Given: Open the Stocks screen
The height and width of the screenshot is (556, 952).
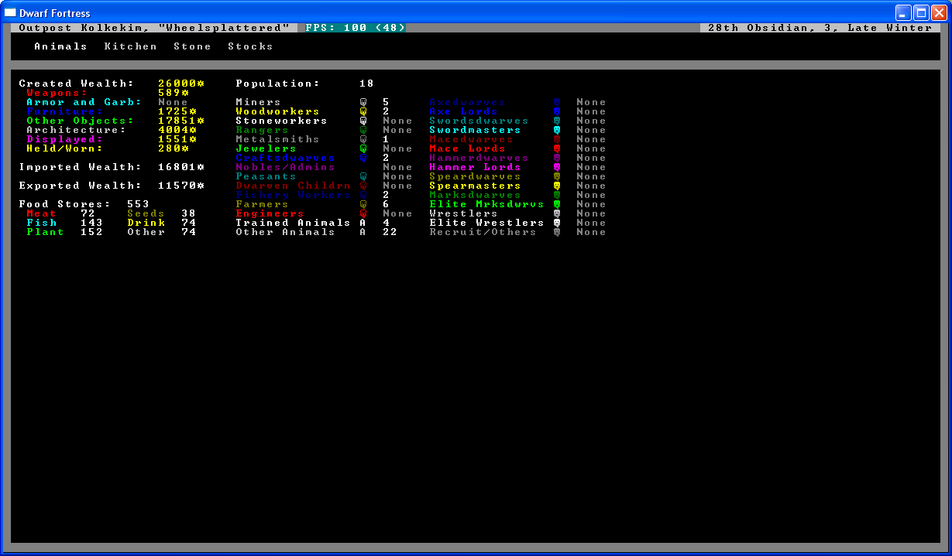Looking at the screenshot, I should (x=250, y=46).
